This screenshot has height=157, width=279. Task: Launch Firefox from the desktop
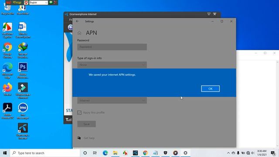7,89
